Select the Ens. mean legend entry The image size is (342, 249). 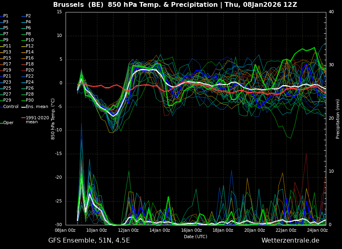[37, 106]
